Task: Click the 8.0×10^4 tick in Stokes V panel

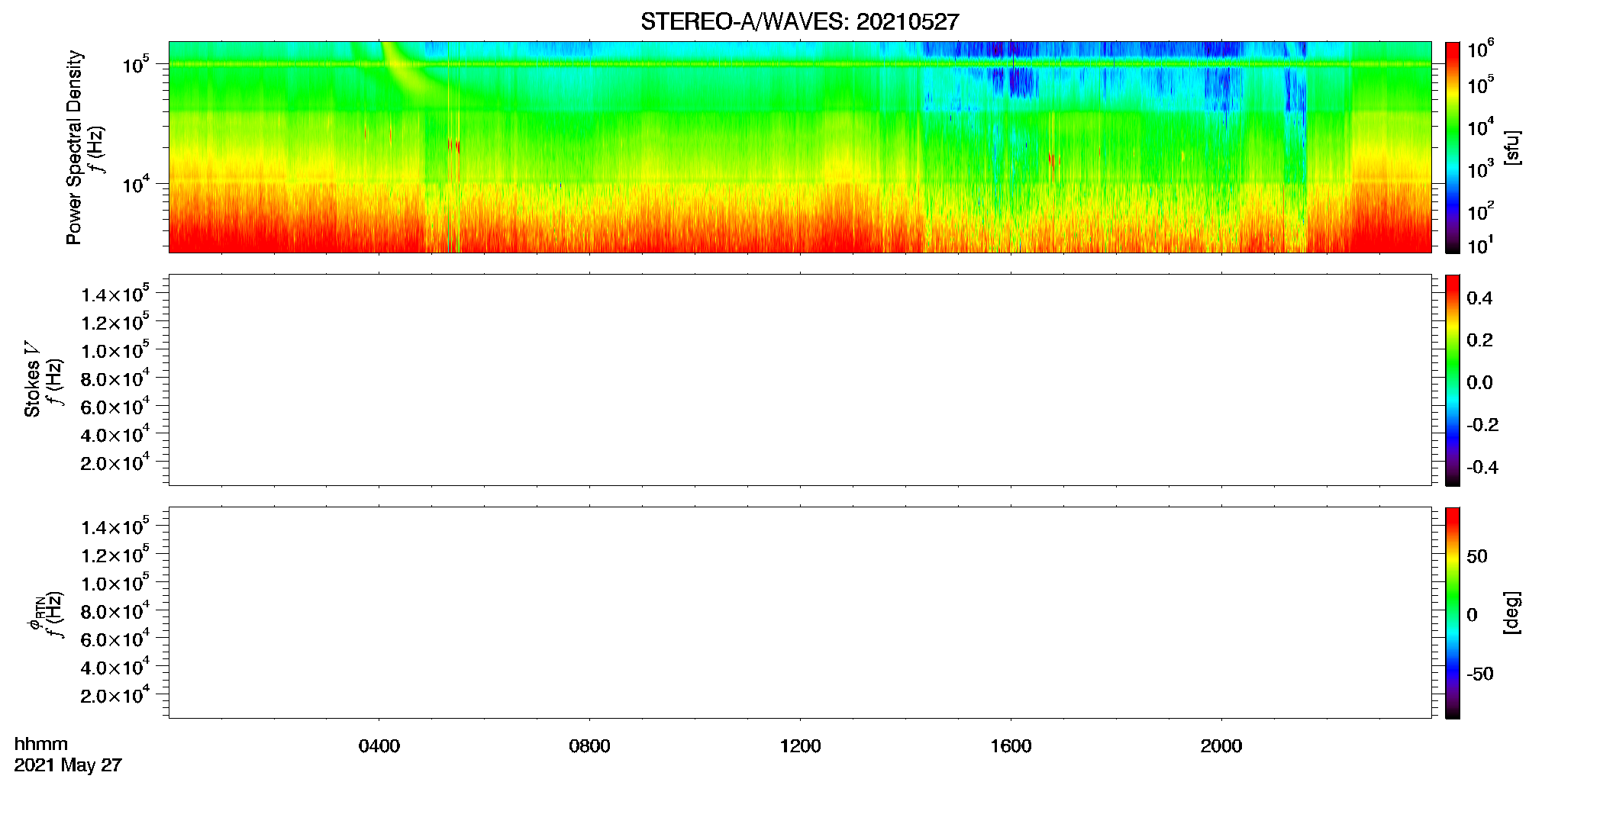Action: (x=115, y=378)
